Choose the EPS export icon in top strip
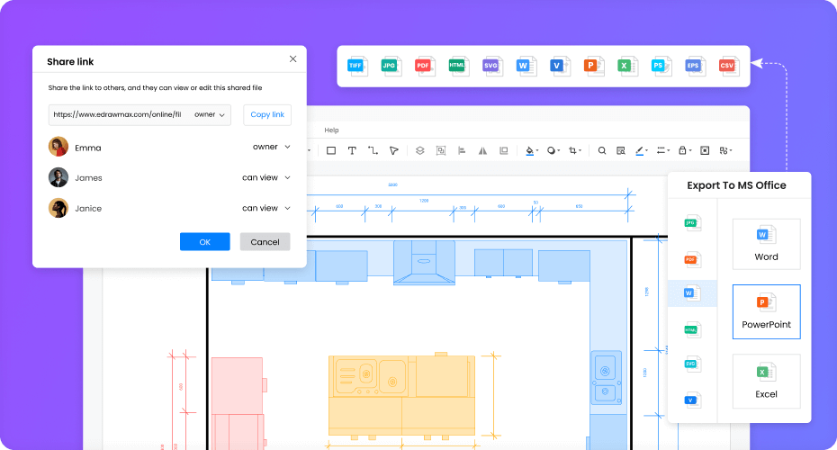 (x=695, y=66)
